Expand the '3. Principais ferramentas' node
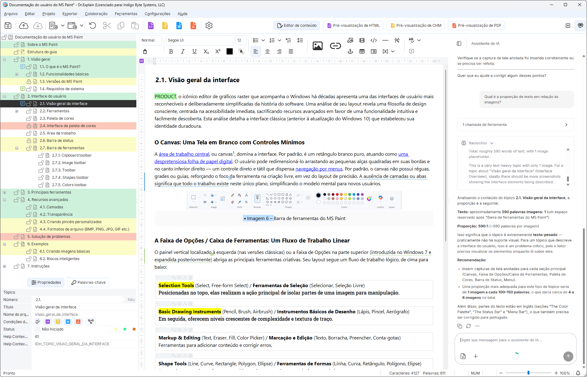Screen dimensions: 587x377 5,192
